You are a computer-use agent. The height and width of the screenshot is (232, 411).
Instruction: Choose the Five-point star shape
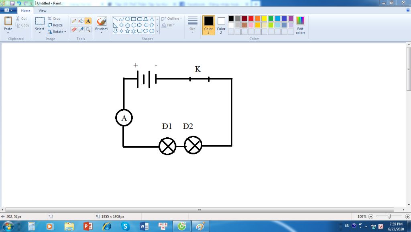tap(127, 31)
